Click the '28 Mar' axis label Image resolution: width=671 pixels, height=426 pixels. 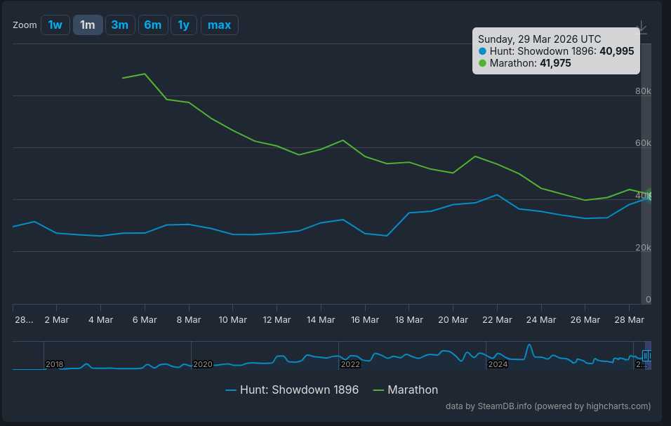point(629,320)
